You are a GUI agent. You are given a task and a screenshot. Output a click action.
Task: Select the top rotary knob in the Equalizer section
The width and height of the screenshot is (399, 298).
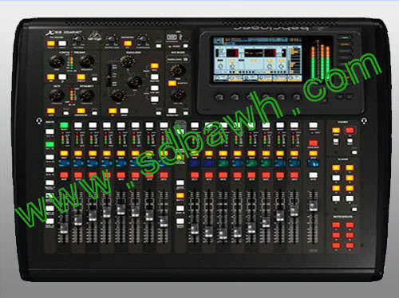[x=128, y=61]
